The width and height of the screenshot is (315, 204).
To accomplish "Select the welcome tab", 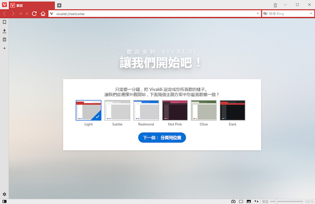I will [x=32, y=5].
